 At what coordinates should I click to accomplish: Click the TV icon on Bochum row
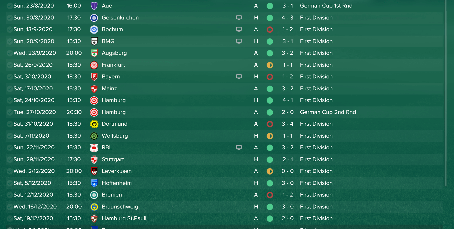pyautogui.click(x=239, y=29)
